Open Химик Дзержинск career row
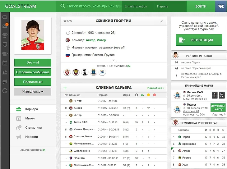This screenshot has height=169, width=227. [x=113, y=130]
